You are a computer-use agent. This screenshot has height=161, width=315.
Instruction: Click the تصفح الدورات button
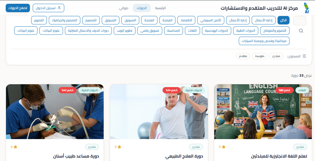18,8
